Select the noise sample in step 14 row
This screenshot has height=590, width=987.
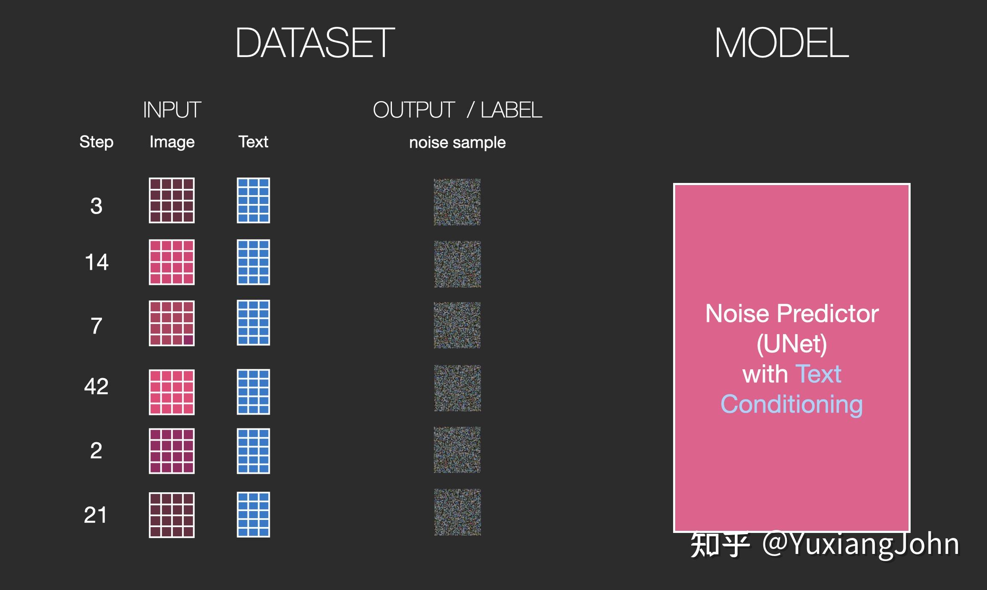click(457, 264)
